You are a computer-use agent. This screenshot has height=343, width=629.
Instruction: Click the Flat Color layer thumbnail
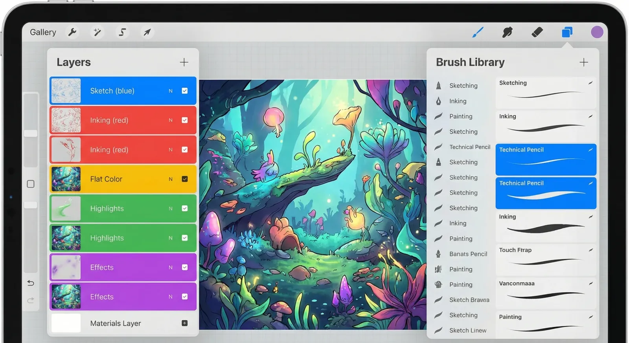tap(66, 179)
